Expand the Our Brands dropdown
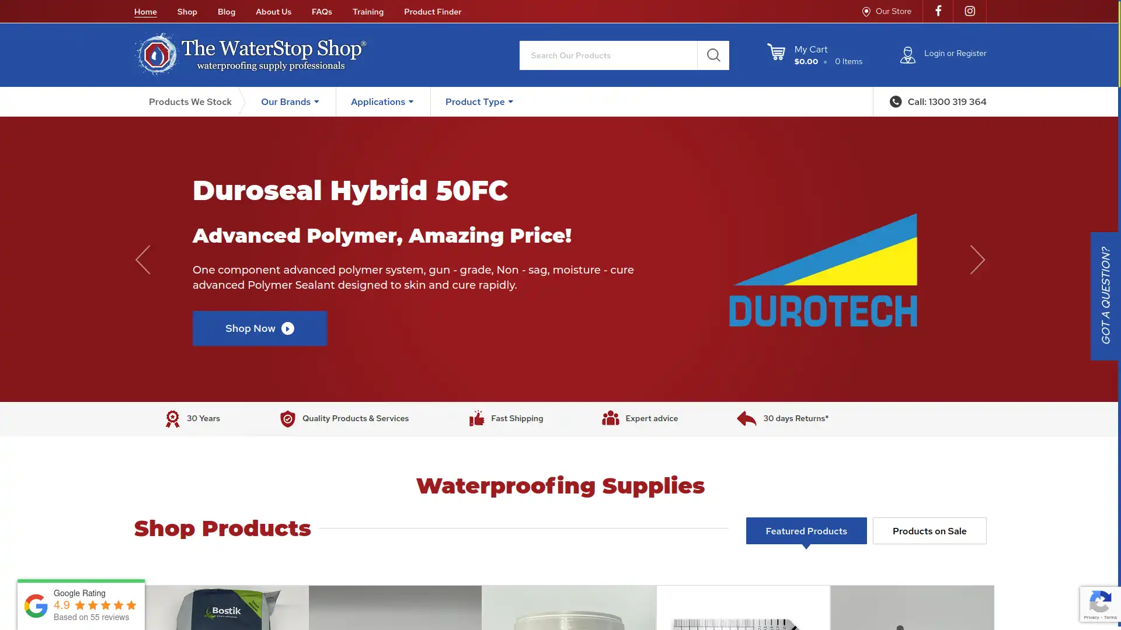Viewport: 1121px width, 630px height. (290, 101)
